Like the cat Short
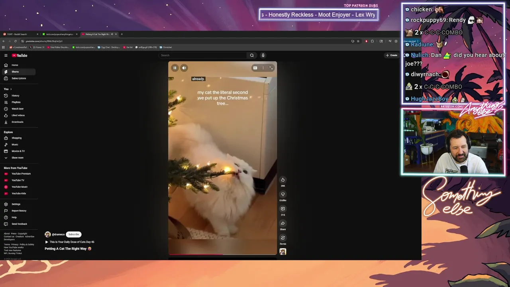Viewport: 510px width, 287px height. tap(283, 180)
